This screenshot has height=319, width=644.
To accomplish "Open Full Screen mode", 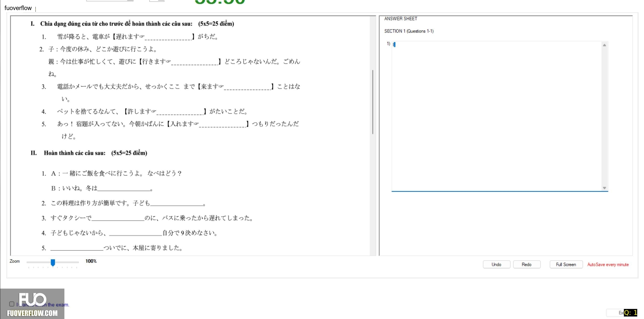I will pos(566,264).
